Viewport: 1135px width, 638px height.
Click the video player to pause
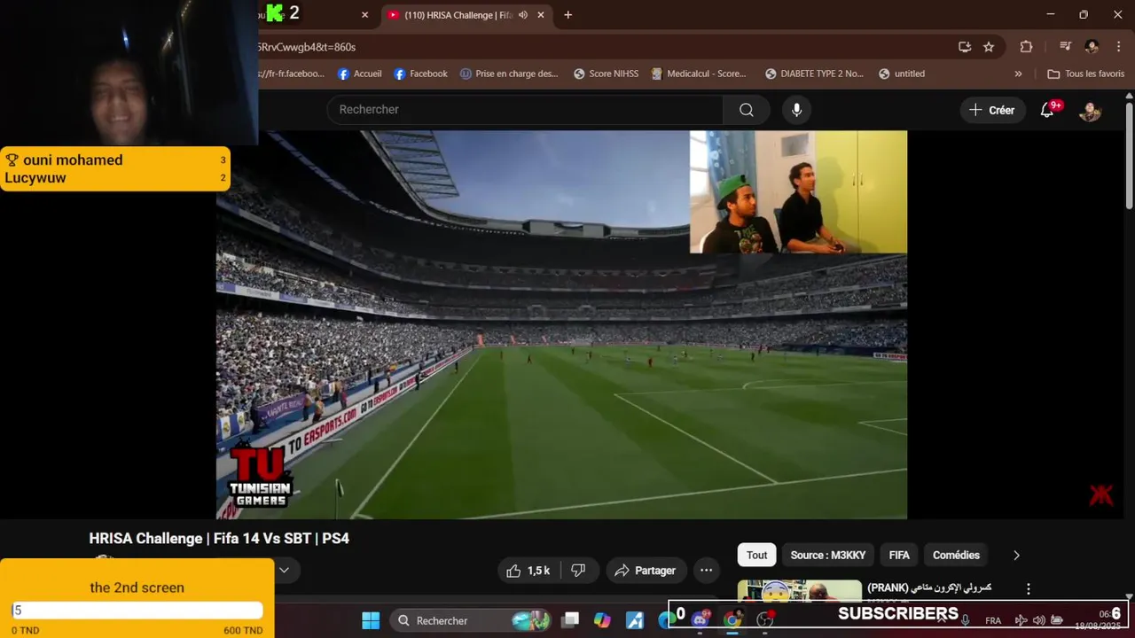coord(561,324)
